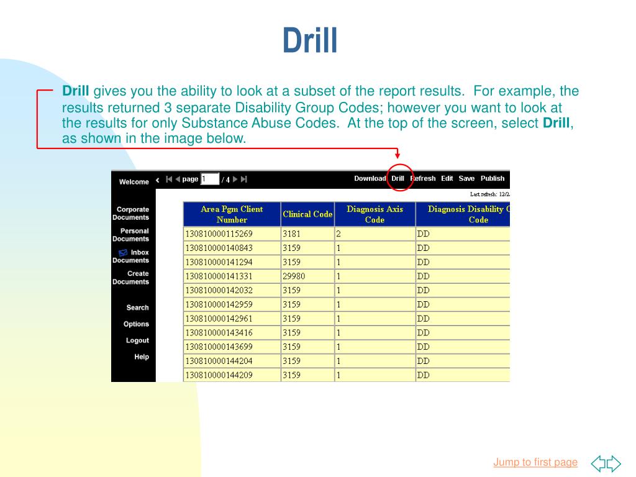Click client number 130810000141294
Viewport: 636px width, 477px height.
point(219,263)
